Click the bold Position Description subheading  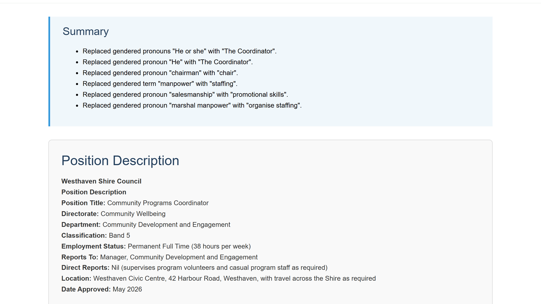pos(94,192)
